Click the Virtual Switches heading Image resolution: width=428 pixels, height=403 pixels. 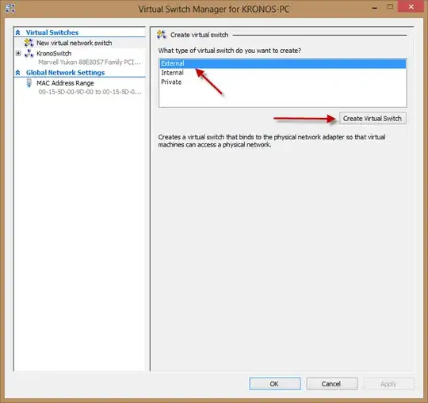[52, 32]
